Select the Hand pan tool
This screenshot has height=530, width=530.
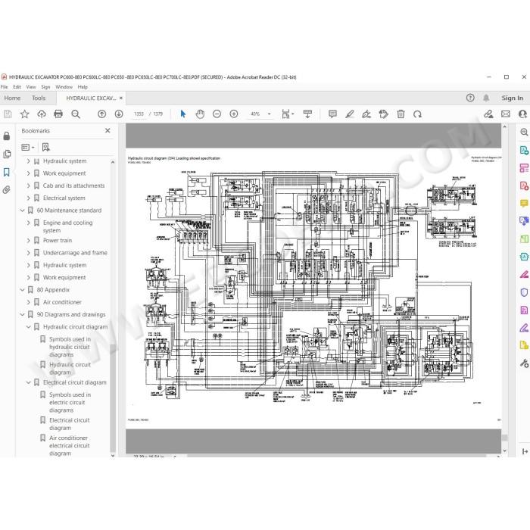(x=200, y=114)
